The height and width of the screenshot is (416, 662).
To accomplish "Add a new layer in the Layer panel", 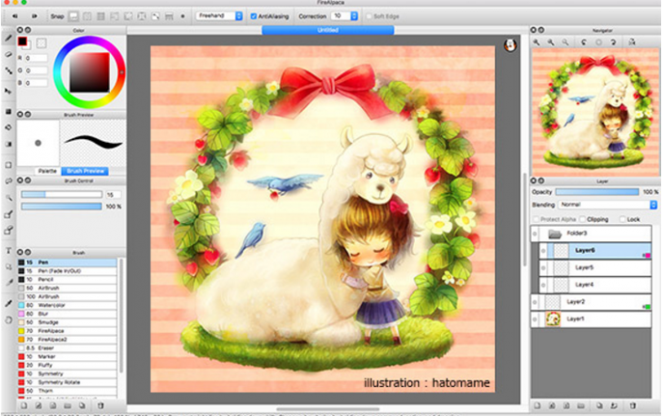I will (537, 405).
